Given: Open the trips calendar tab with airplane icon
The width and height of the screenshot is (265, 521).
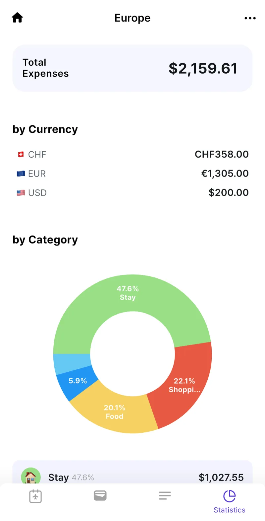Looking at the screenshot, I should point(35,496).
